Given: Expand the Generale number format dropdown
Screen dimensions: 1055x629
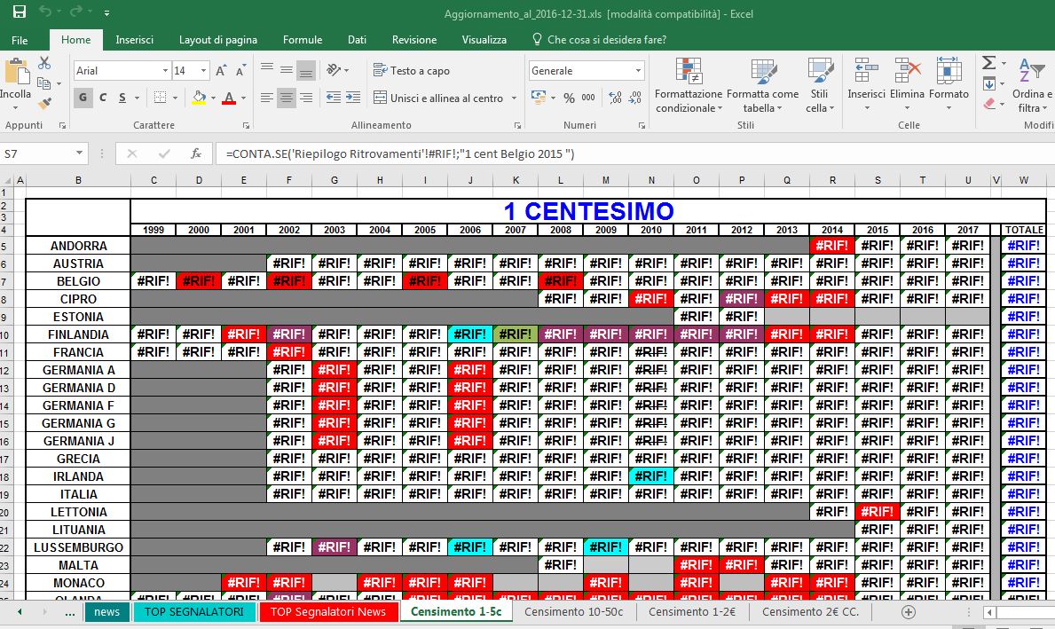Looking at the screenshot, I should tap(638, 71).
